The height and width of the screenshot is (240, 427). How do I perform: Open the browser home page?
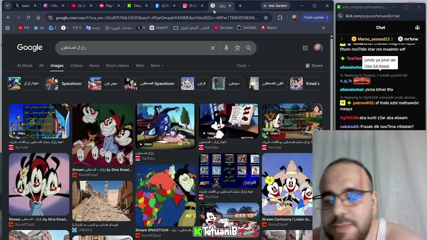coord(38,17)
